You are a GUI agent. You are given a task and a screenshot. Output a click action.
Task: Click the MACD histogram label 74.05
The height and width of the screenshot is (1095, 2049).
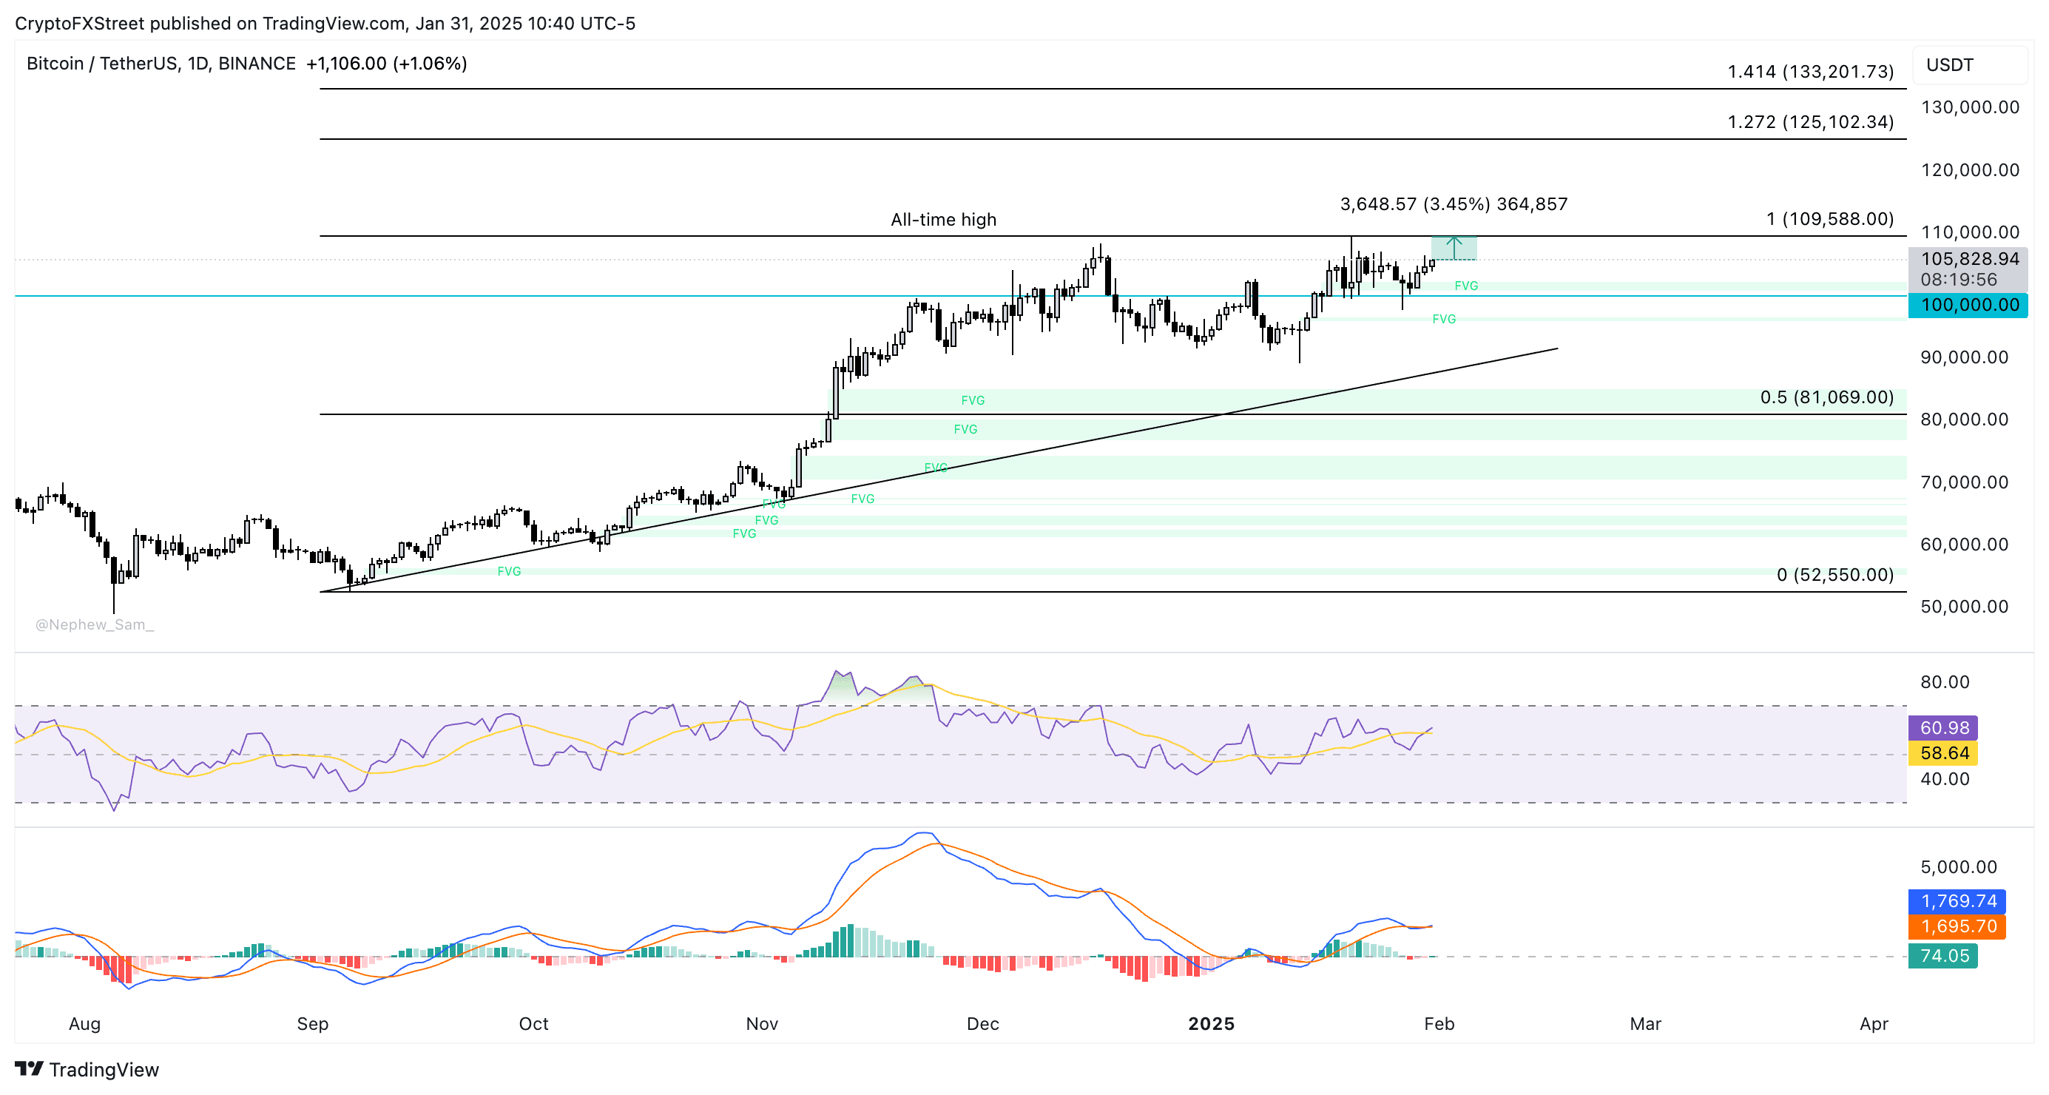(1943, 956)
